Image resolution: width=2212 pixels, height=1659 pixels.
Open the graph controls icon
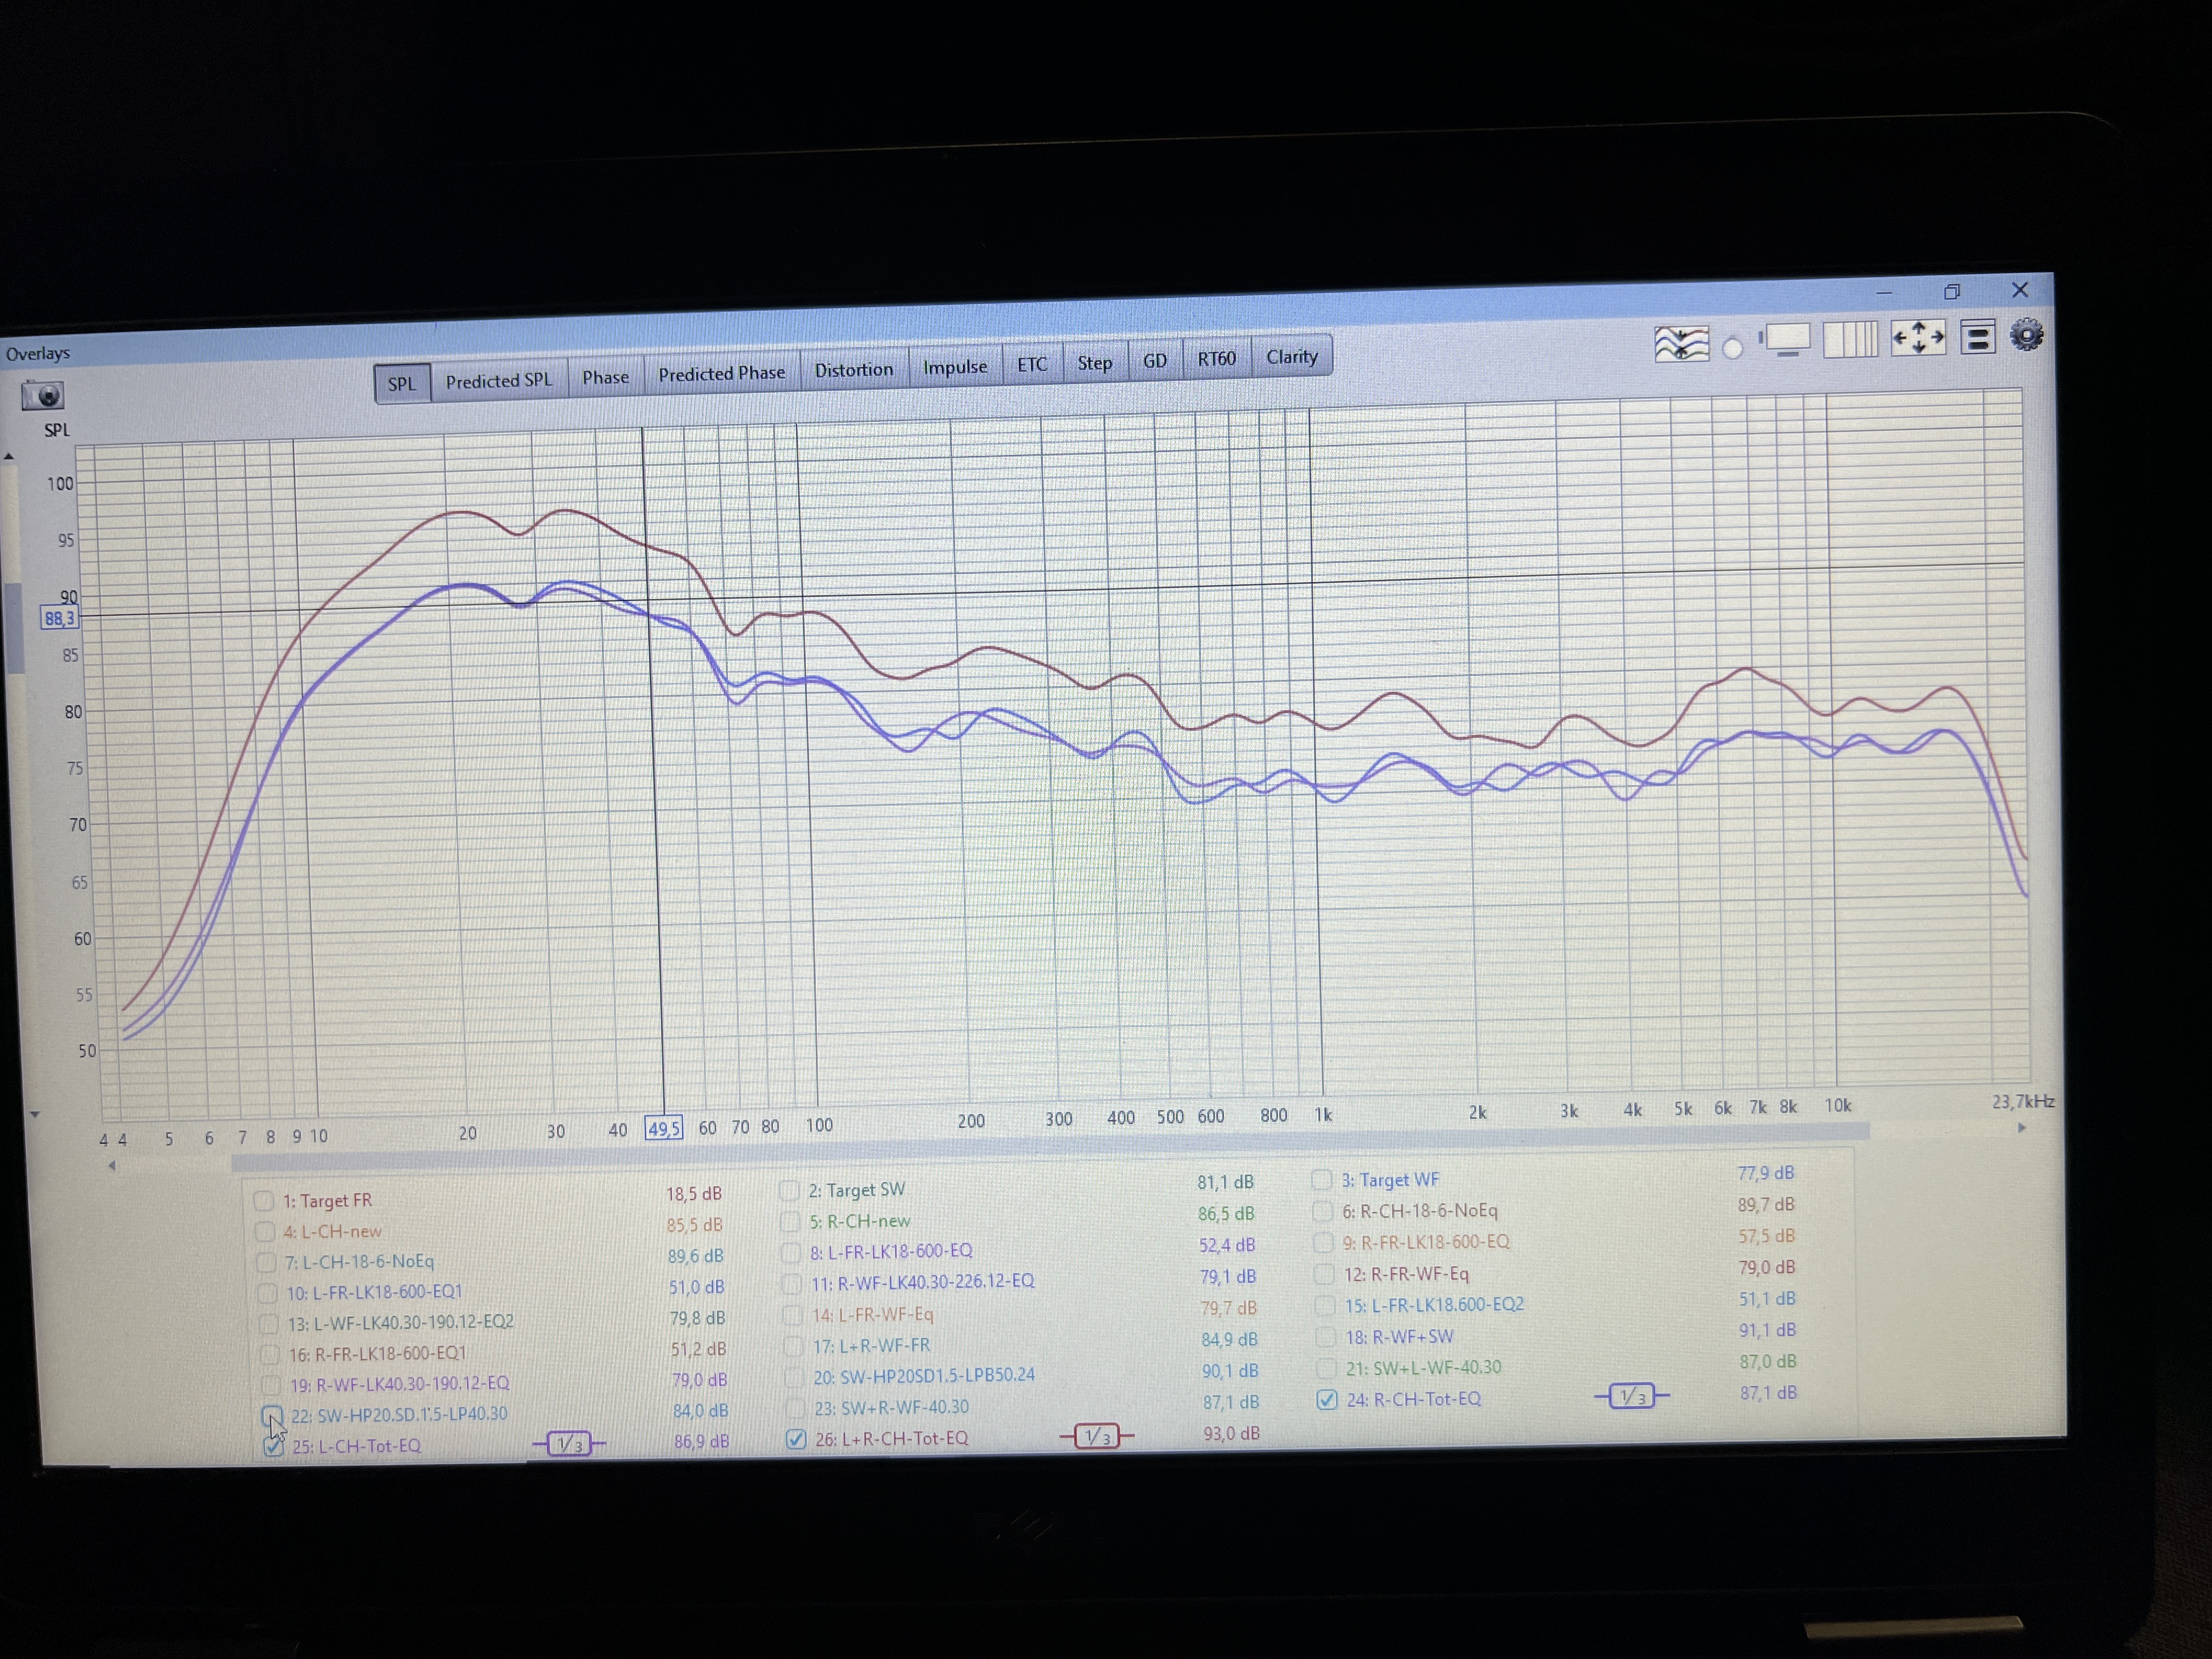pos(1977,337)
